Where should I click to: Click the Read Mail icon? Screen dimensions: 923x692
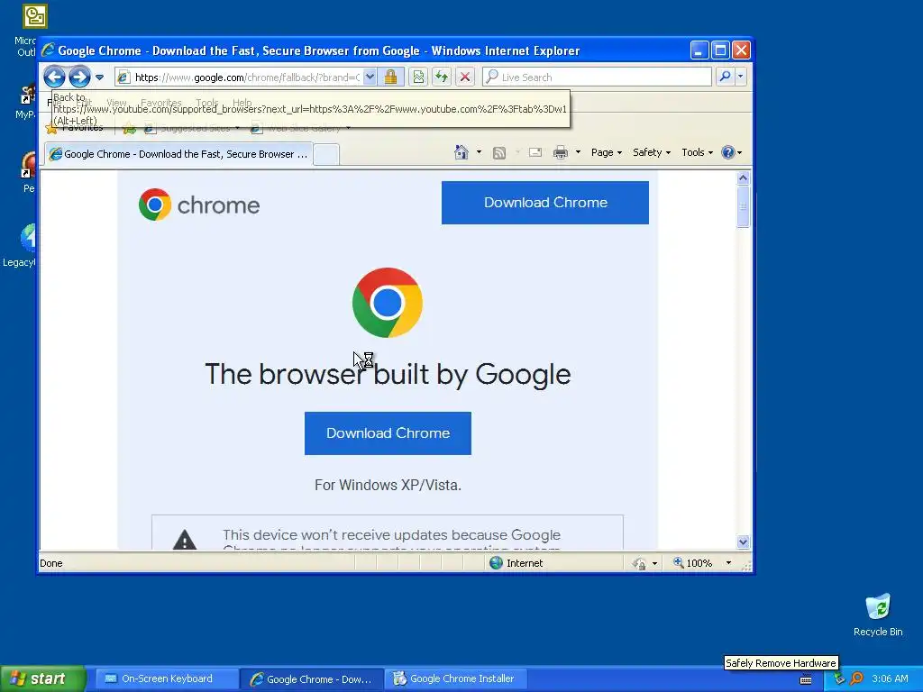tap(535, 152)
